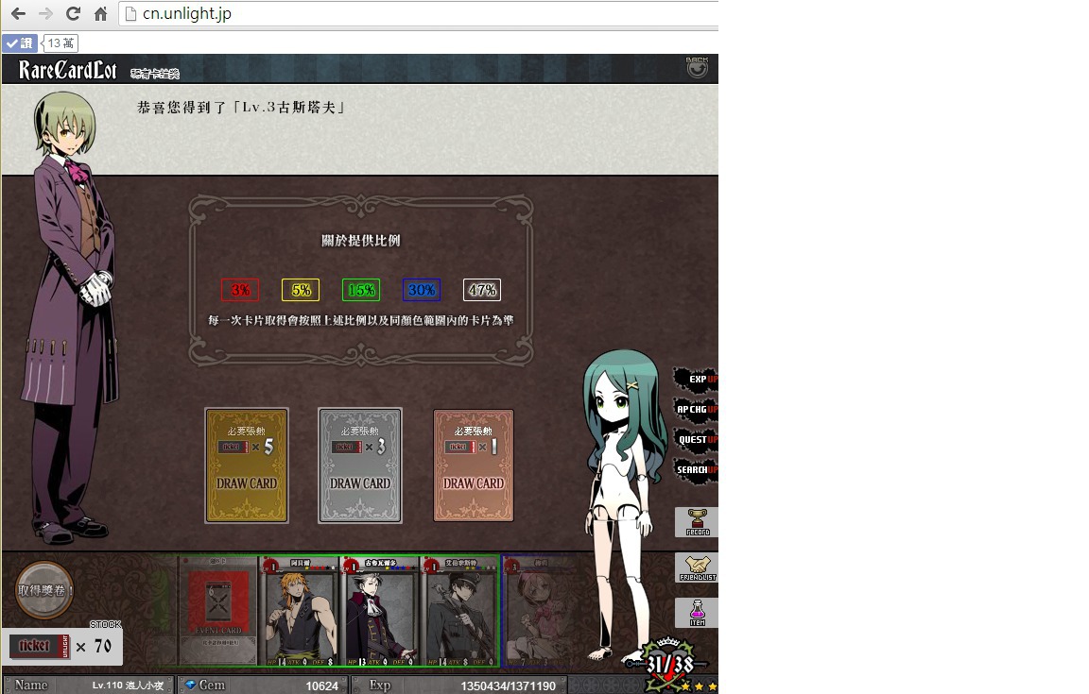1089x694 pixels.
Task: Click the 13 萬 like count bubble
Action: pyautogui.click(x=60, y=43)
